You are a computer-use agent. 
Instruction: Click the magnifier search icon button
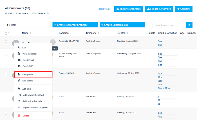[x=189, y=25]
